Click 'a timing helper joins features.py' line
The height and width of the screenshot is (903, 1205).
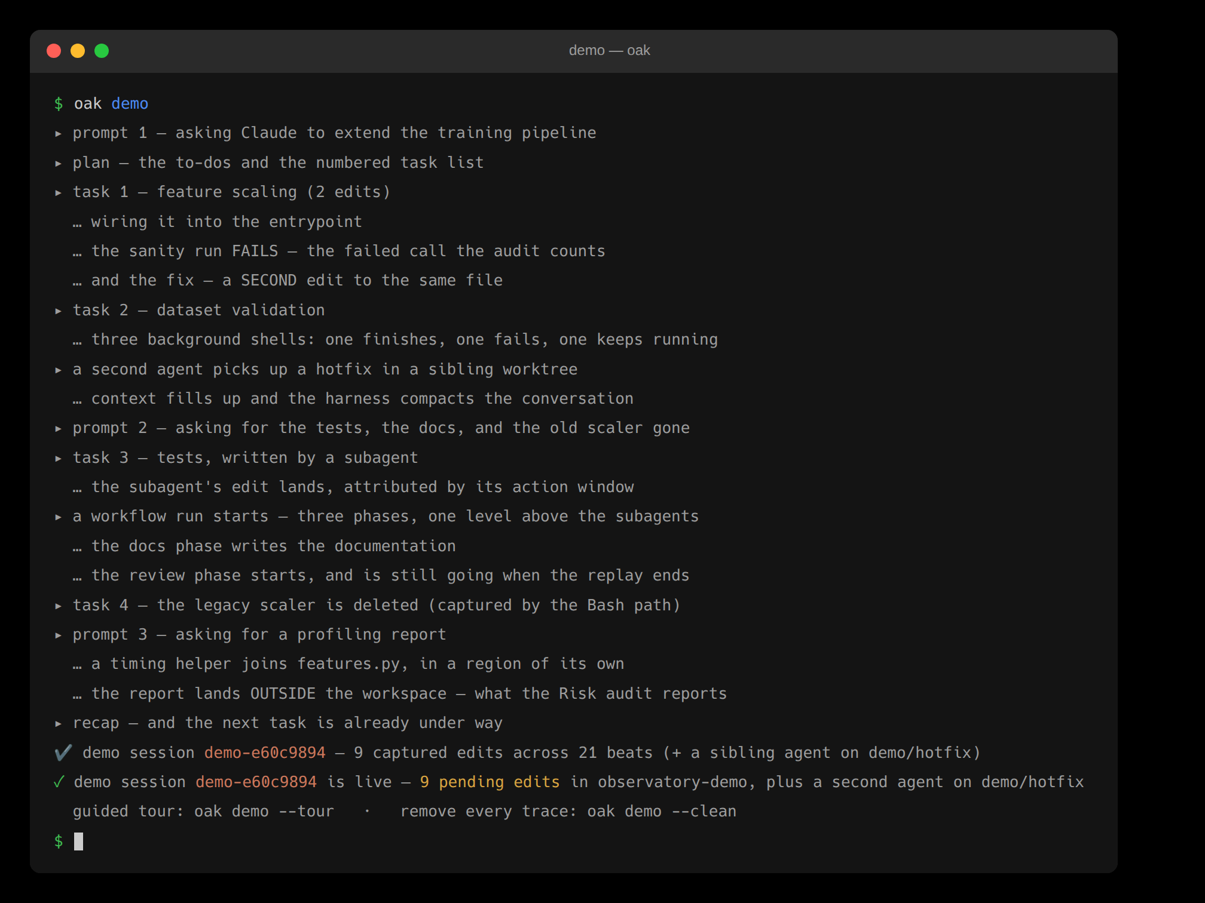pyautogui.click(x=348, y=664)
